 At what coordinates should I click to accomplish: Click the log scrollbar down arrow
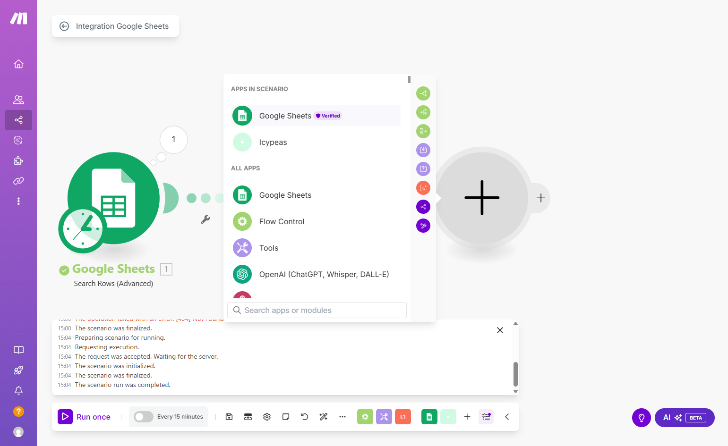point(515,391)
